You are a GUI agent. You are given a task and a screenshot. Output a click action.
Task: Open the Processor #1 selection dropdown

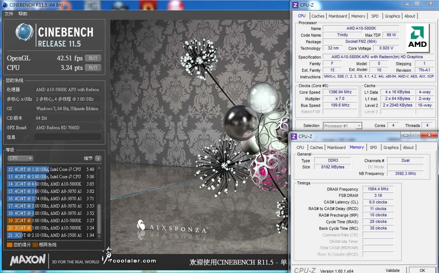tap(342, 126)
